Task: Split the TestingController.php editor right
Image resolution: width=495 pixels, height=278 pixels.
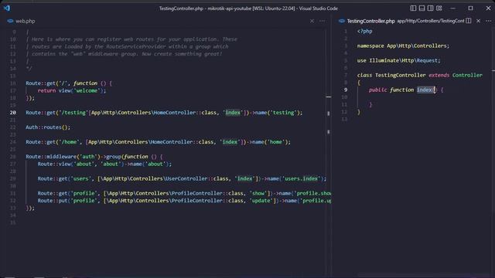Action: coord(469,21)
